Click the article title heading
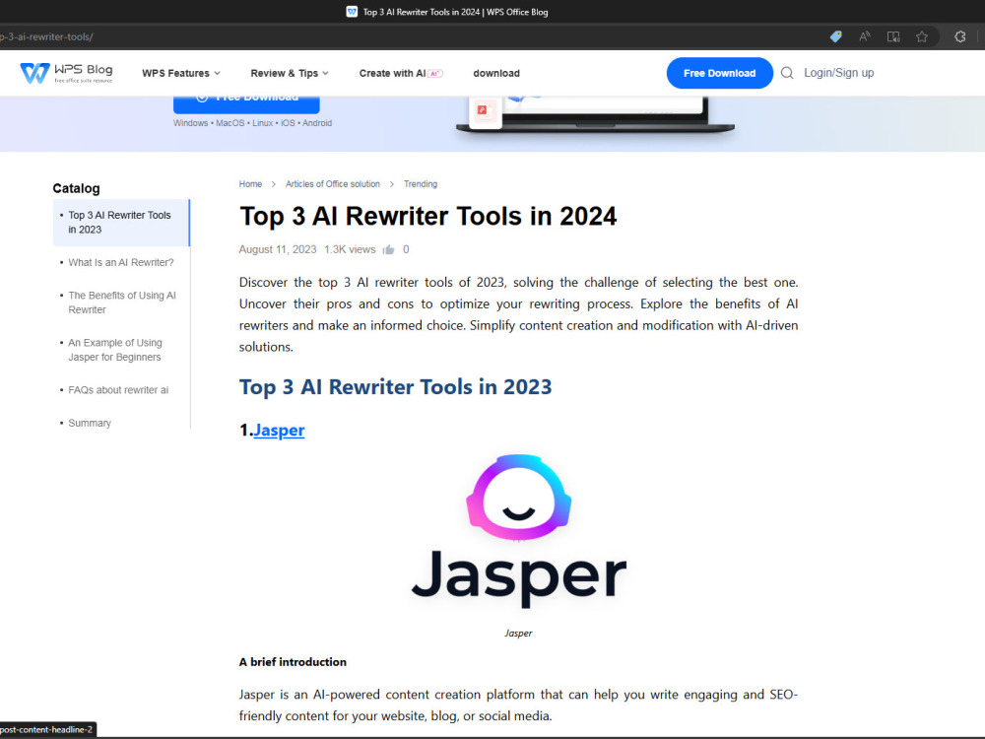 coord(427,216)
